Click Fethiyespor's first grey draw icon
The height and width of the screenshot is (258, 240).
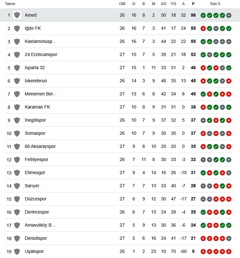tap(203, 160)
